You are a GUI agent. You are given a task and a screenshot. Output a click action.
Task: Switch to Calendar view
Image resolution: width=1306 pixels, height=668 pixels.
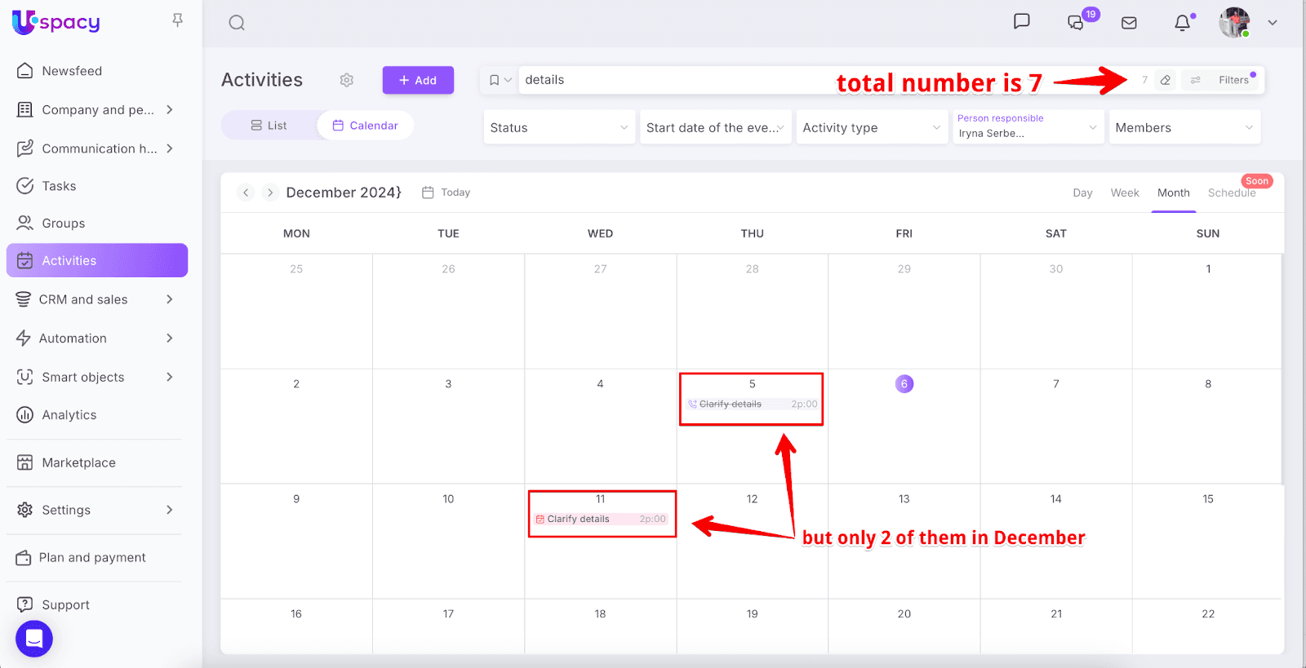365,126
